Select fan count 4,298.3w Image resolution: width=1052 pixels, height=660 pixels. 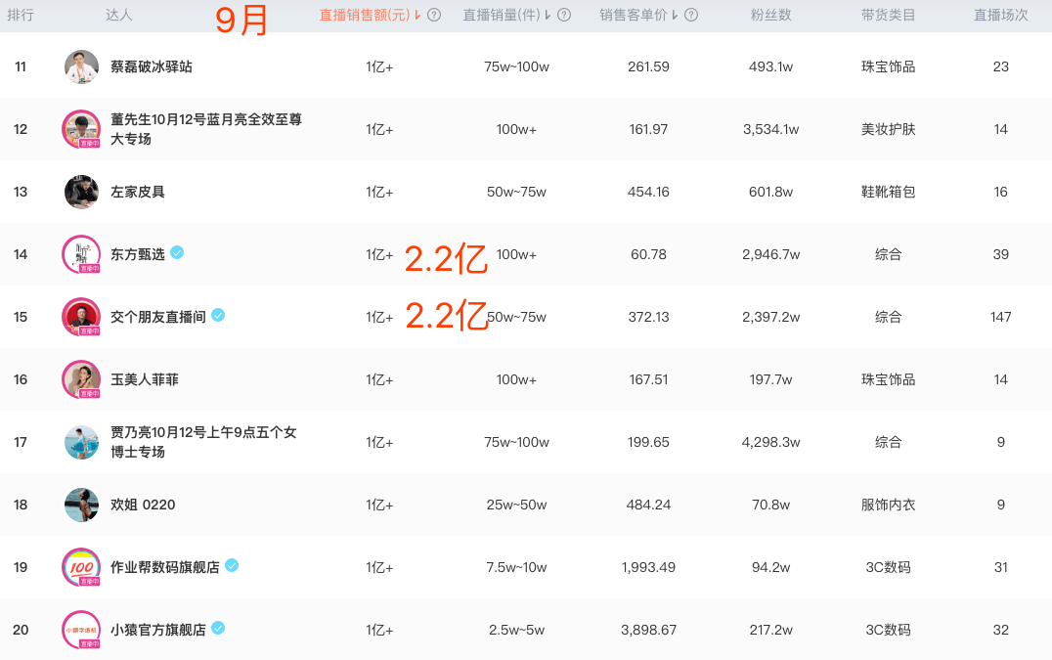click(770, 442)
